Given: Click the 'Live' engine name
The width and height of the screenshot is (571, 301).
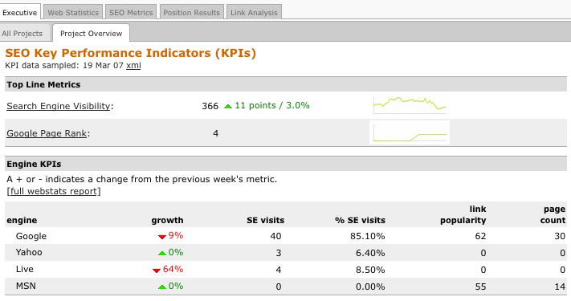Looking at the screenshot, I should [x=24, y=269].
